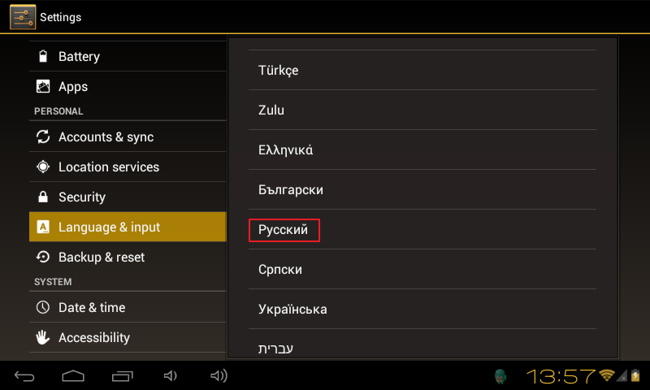Image resolution: width=650 pixels, height=390 pixels.
Task: Open the Battery settings
Action: tap(128, 56)
